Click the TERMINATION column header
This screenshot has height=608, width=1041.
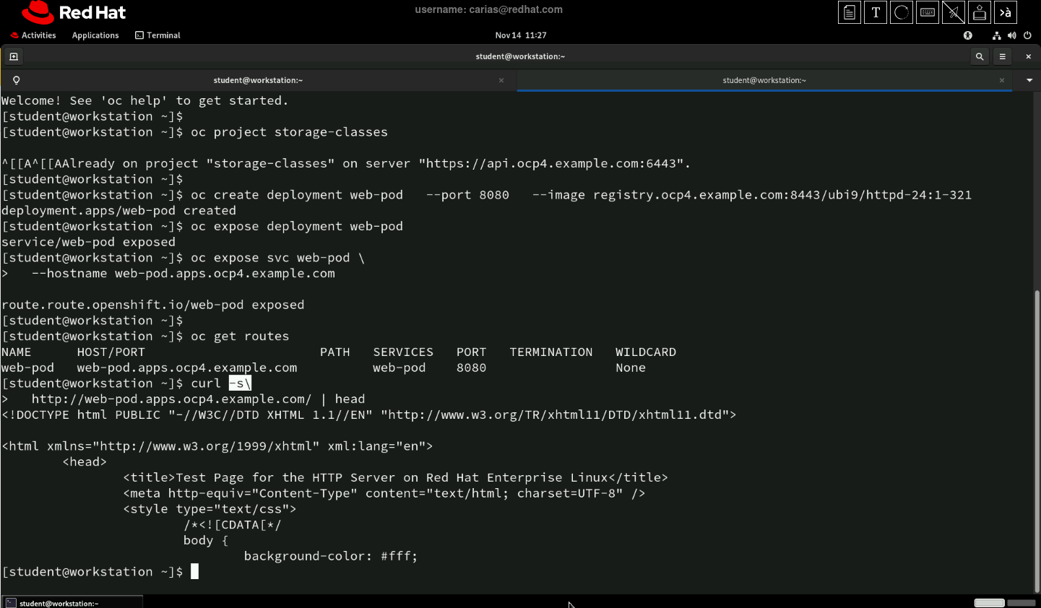[x=551, y=352]
